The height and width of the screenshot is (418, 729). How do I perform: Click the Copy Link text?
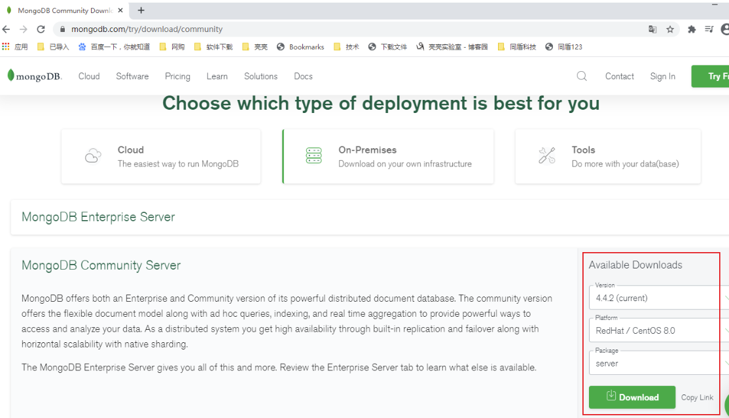(x=697, y=398)
